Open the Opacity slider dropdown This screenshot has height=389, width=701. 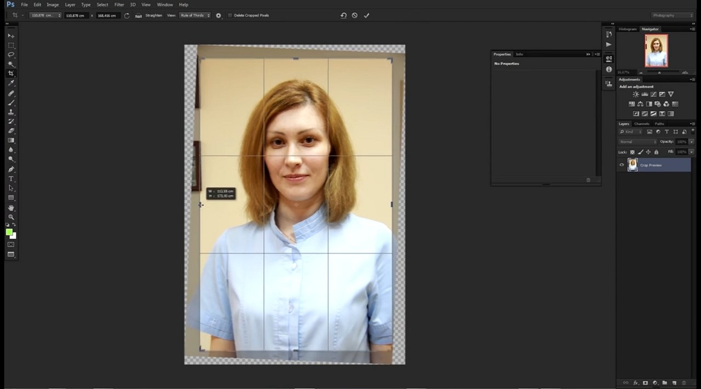click(692, 142)
